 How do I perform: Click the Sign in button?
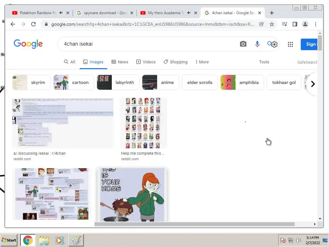[309, 44]
